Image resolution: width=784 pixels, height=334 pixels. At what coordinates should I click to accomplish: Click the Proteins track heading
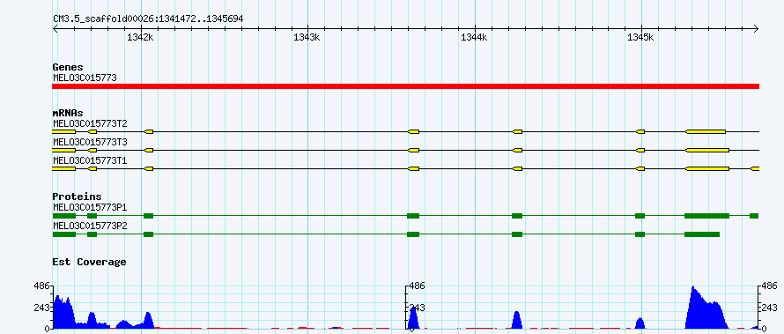tap(77, 197)
